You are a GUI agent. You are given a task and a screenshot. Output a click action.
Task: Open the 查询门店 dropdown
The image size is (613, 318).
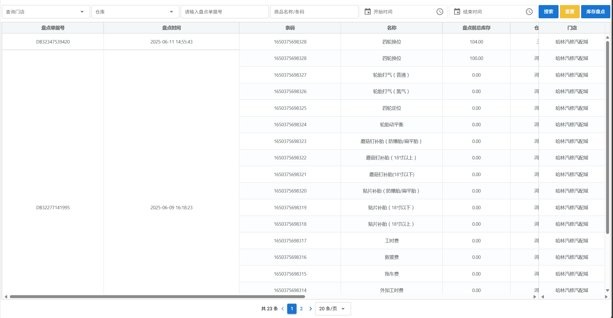pos(46,12)
